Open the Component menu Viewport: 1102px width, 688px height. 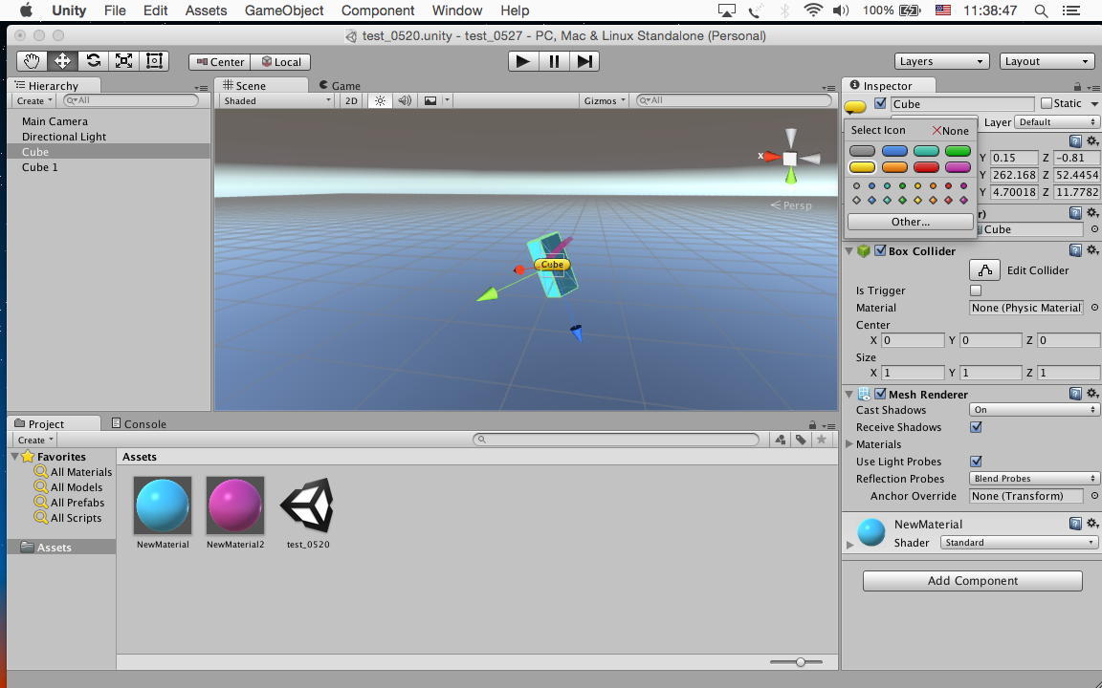coord(378,11)
